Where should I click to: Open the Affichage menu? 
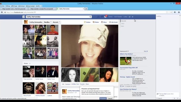coord(14,6)
